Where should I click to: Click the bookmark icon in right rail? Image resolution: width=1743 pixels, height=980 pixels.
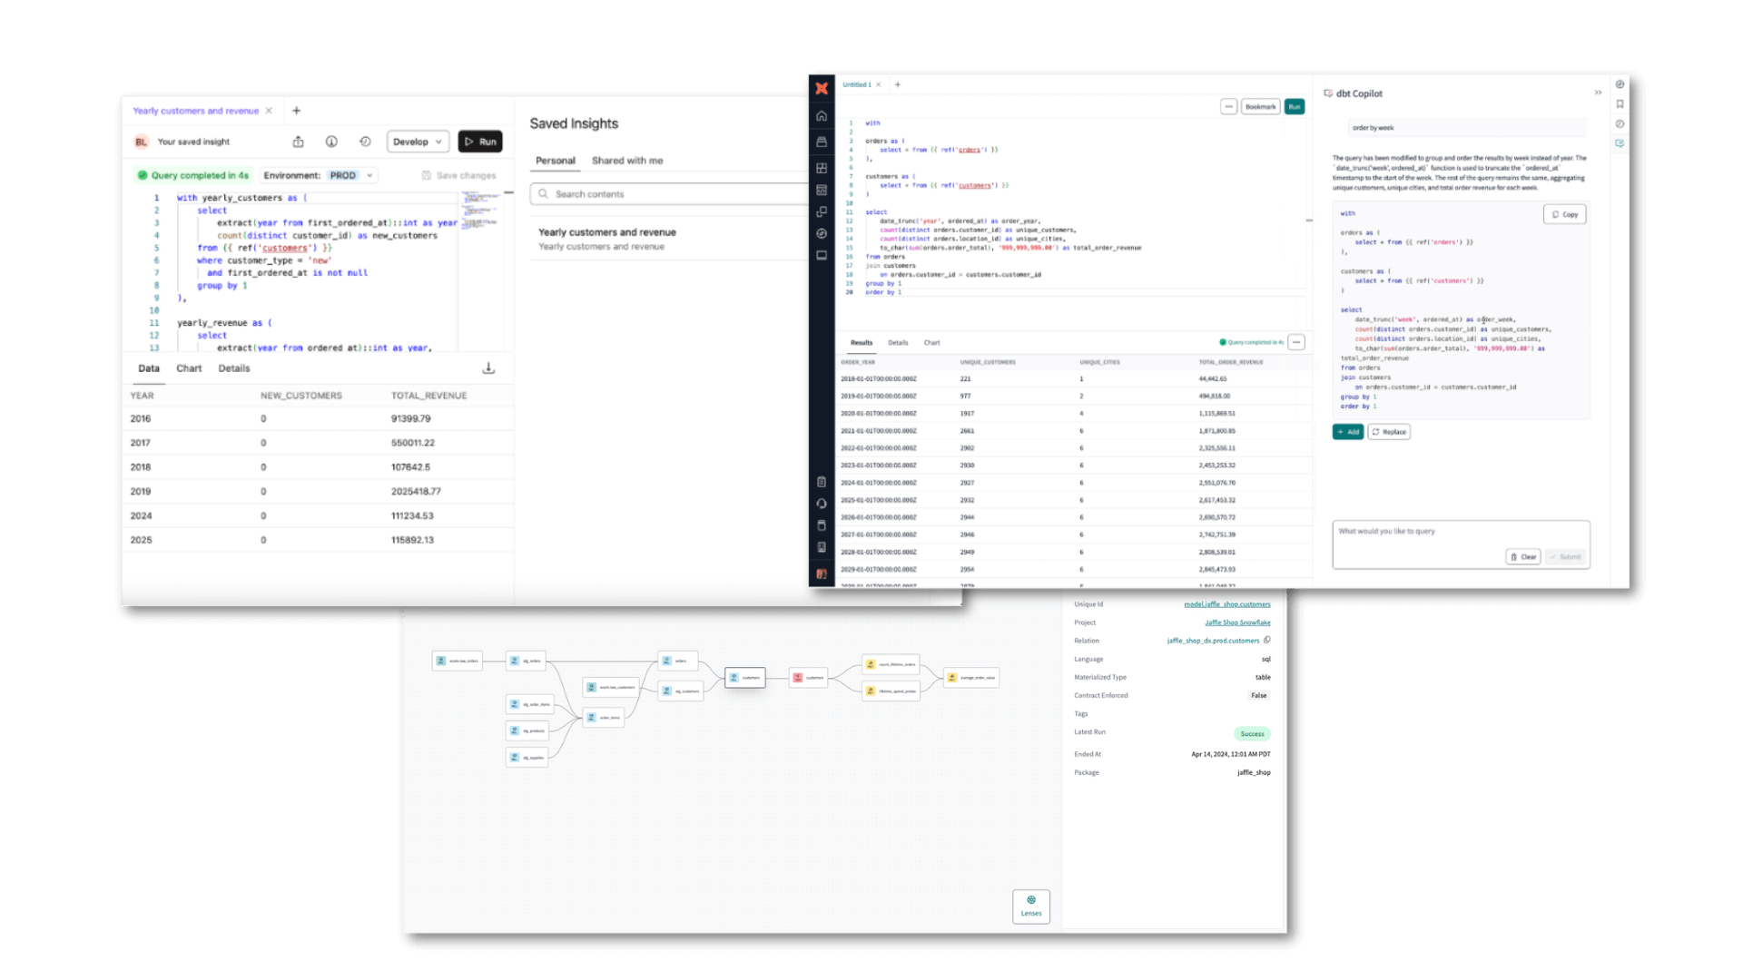[x=1620, y=104]
